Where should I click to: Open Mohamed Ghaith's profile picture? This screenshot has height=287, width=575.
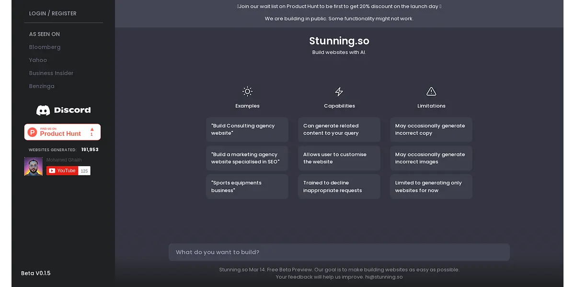(x=34, y=166)
